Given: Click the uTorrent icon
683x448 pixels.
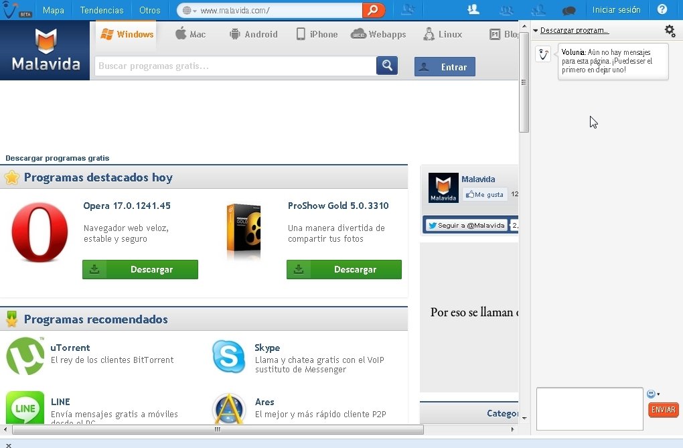Looking at the screenshot, I should pyautogui.click(x=25, y=356).
